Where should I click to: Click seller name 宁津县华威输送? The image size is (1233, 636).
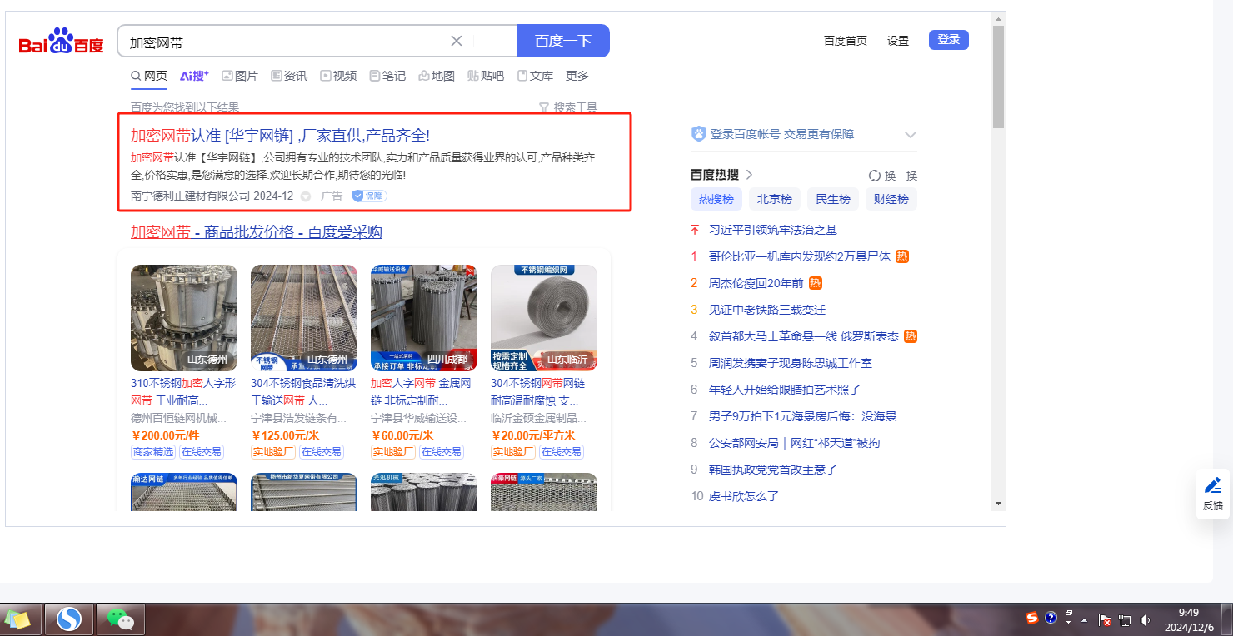pos(418,418)
